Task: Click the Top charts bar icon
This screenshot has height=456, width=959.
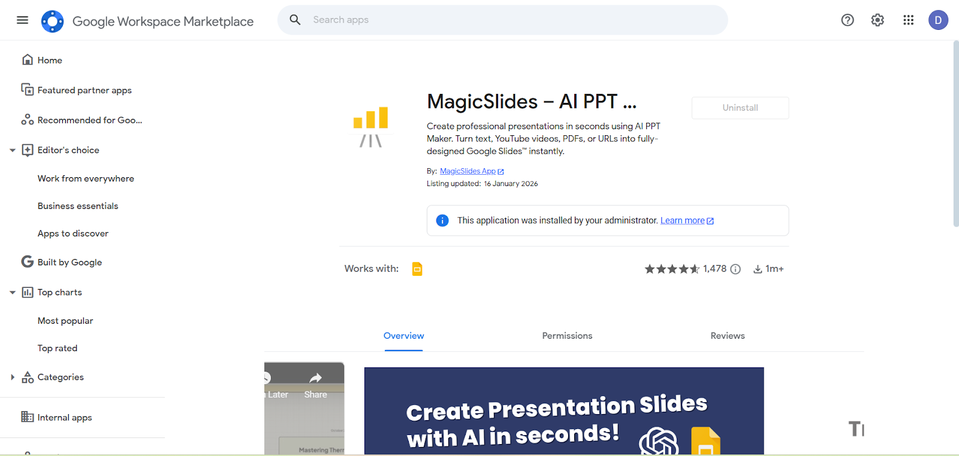Action: pos(27,292)
